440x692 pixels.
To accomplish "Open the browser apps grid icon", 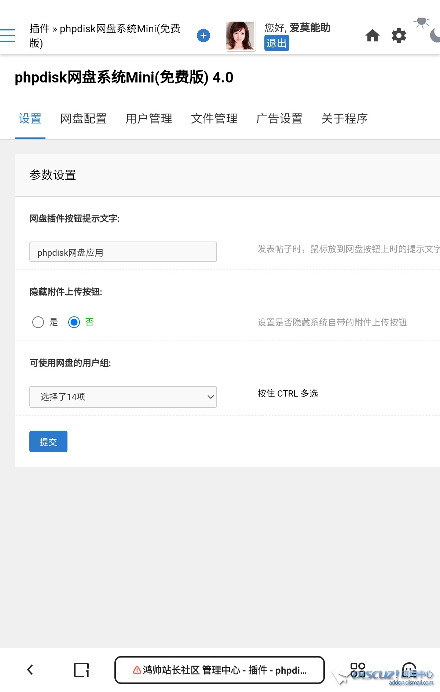I will pos(358,670).
